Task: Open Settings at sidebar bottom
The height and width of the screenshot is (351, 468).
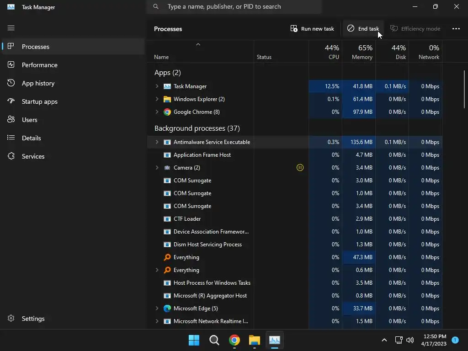Action: click(x=73, y=319)
